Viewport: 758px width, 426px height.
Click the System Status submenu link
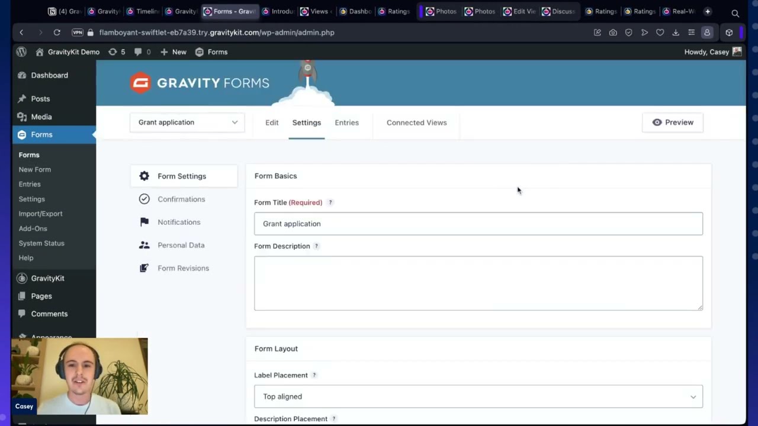(x=41, y=243)
